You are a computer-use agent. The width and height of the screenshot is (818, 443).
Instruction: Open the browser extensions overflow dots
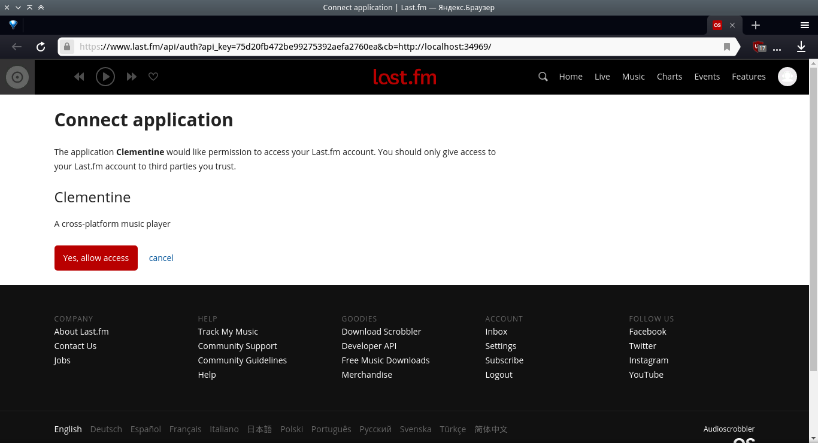(777, 48)
